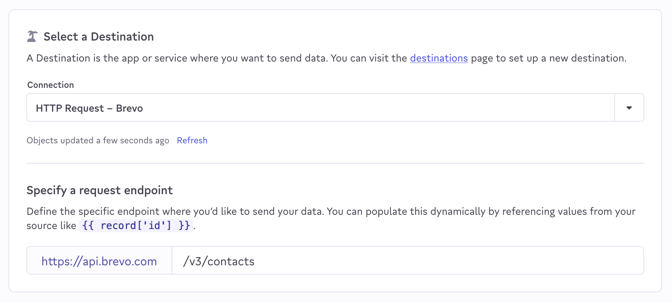Click the record['id'] template code snippet
The image size is (672, 303).
pyautogui.click(x=136, y=225)
